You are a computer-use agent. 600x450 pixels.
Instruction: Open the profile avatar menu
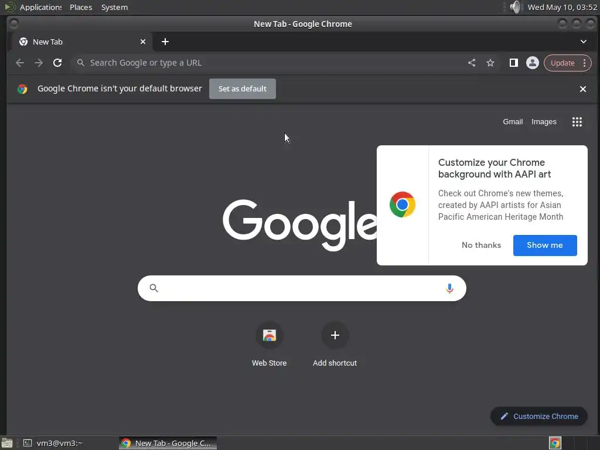(532, 63)
